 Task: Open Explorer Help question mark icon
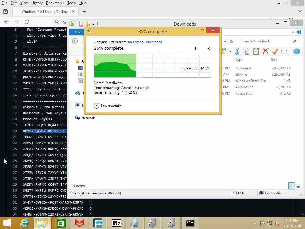299,32
